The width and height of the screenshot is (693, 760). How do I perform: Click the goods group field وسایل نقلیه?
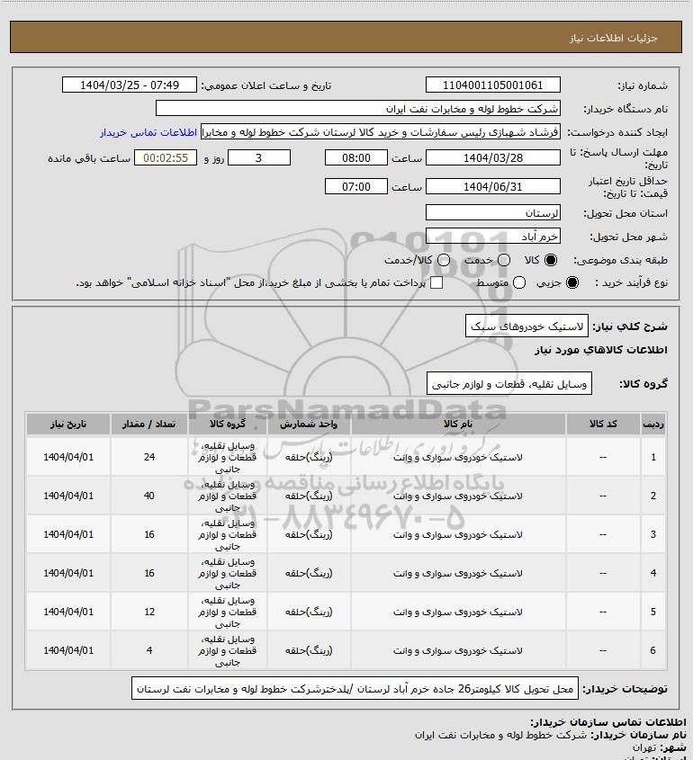click(509, 384)
